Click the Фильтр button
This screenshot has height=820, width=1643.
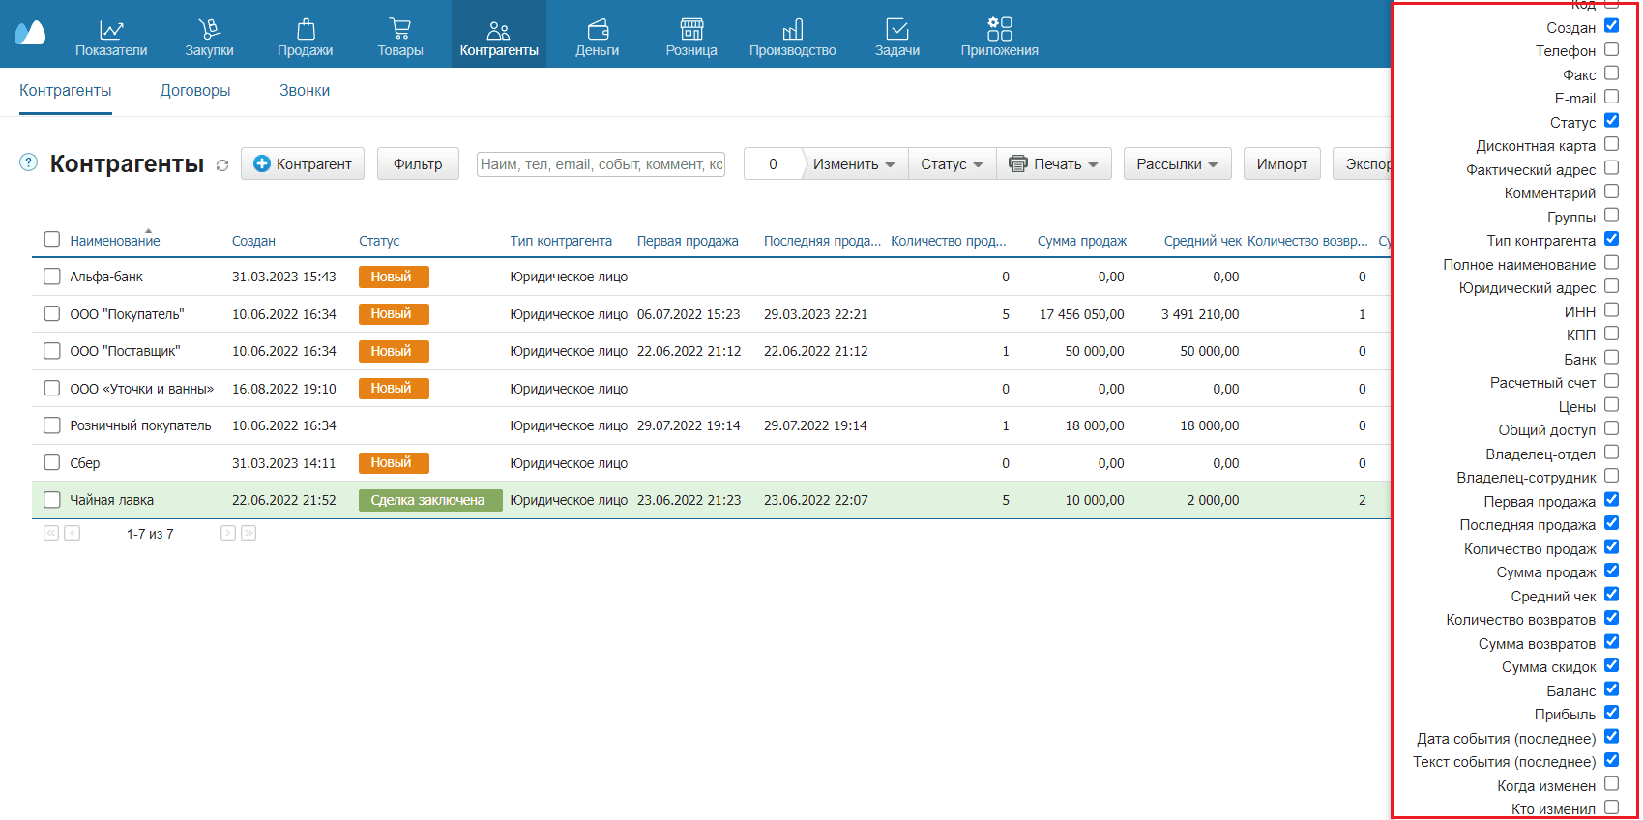coord(418,164)
